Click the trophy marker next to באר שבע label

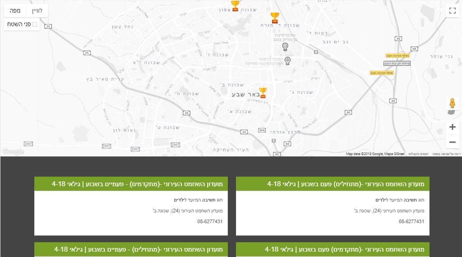pos(263,93)
